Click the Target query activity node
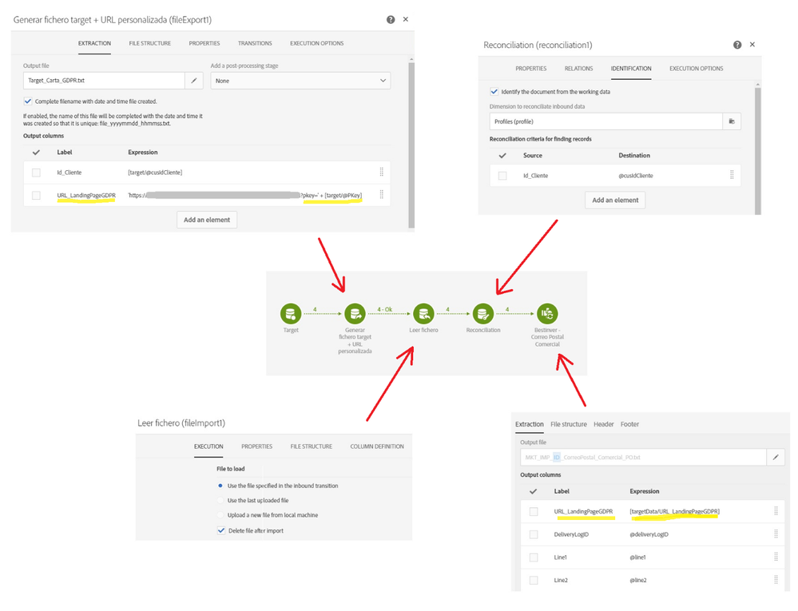Image resolution: width=798 pixels, height=611 pixels. pyautogui.click(x=291, y=313)
